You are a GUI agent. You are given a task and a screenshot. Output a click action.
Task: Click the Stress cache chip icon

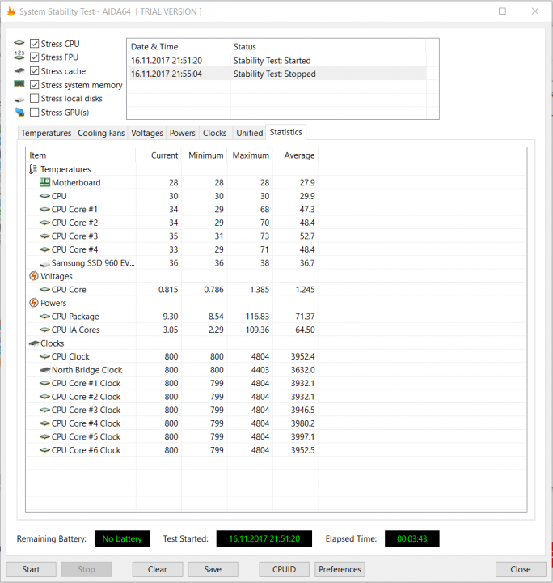pos(19,70)
